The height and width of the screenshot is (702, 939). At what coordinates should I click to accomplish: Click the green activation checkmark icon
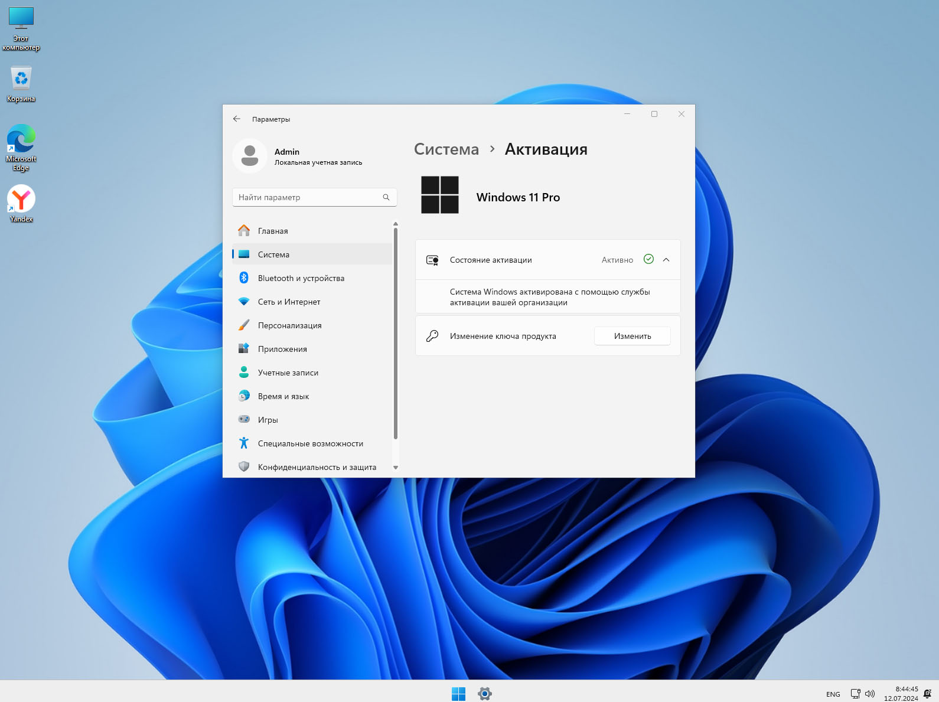tap(648, 259)
